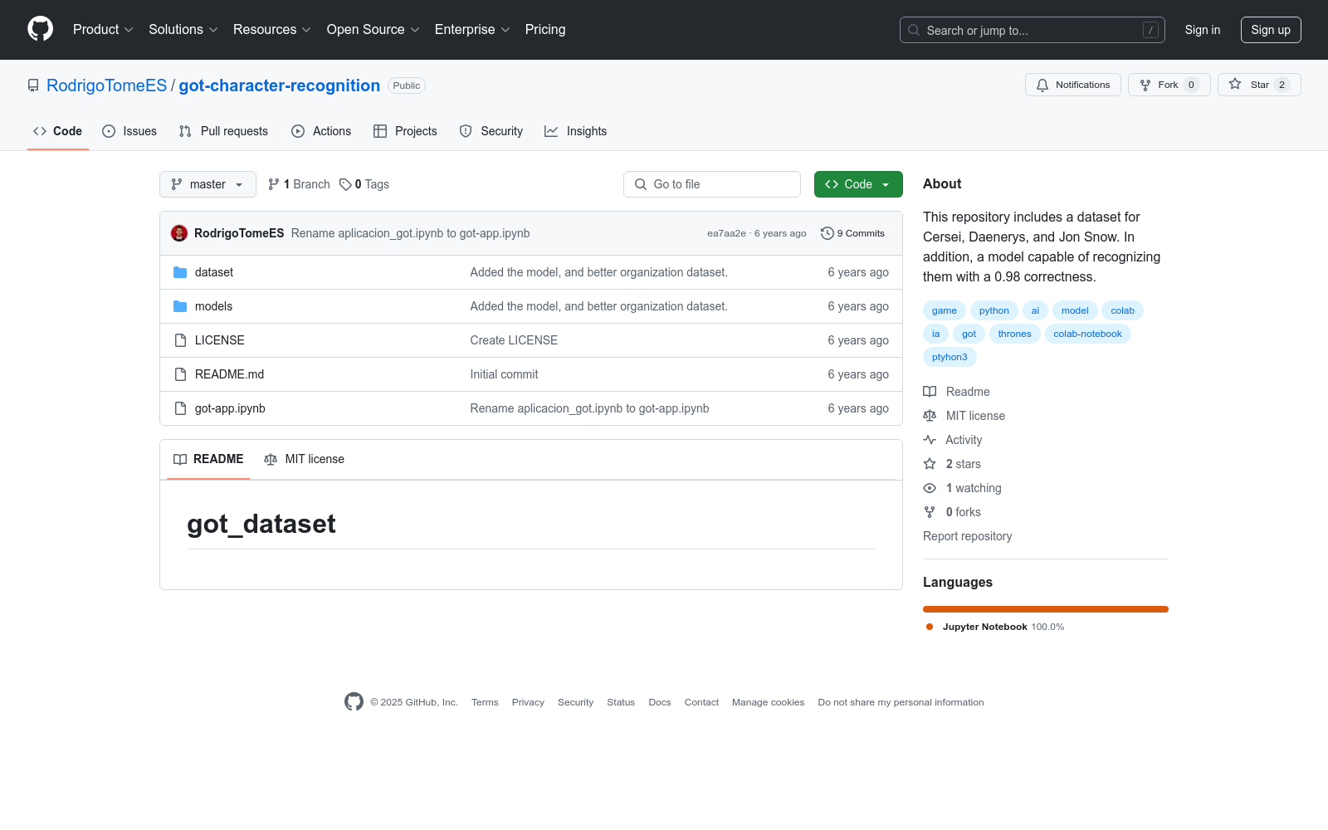The image size is (1328, 830).
Task: Click the Search or jump to field
Action: click(x=1033, y=30)
